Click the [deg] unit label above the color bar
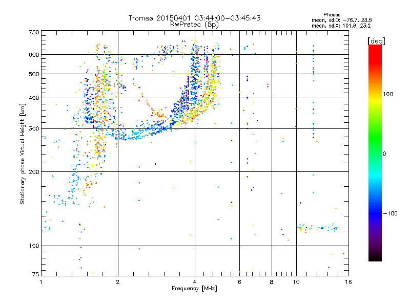 coord(376,41)
